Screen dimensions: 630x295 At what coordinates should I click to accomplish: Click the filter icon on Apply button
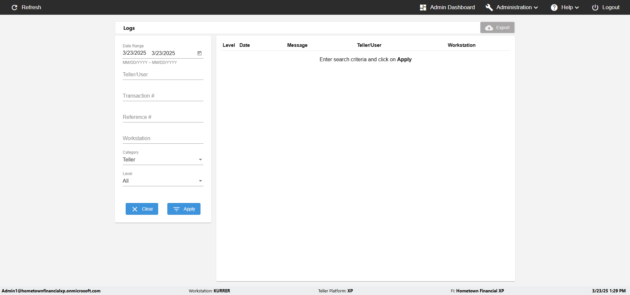pos(177,209)
